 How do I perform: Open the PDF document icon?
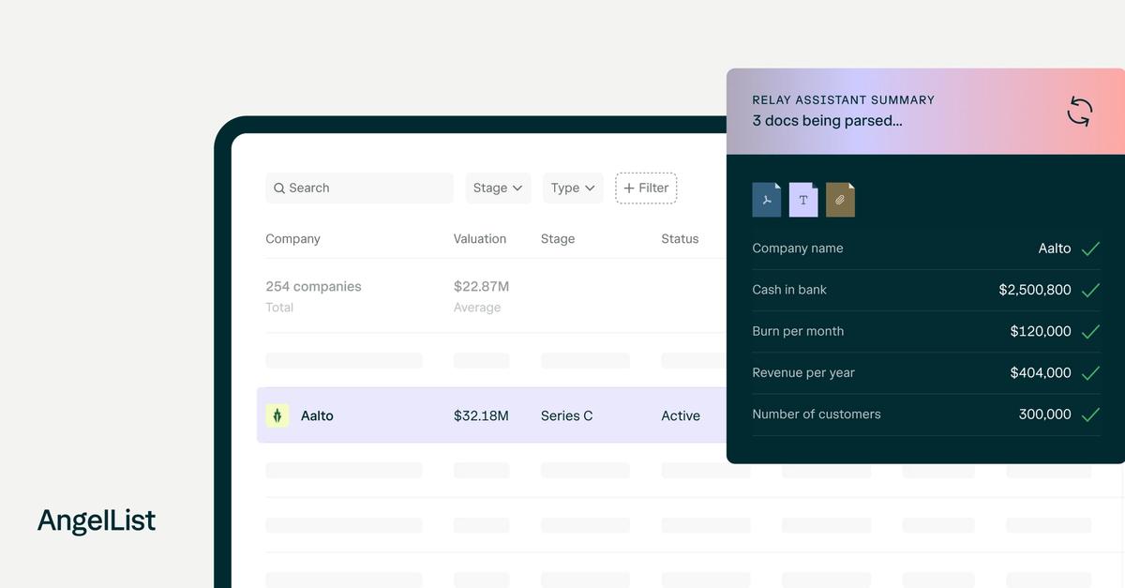767,200
